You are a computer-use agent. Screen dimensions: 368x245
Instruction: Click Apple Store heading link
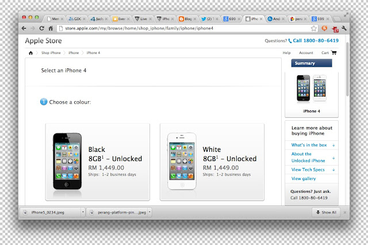[44, 41]
